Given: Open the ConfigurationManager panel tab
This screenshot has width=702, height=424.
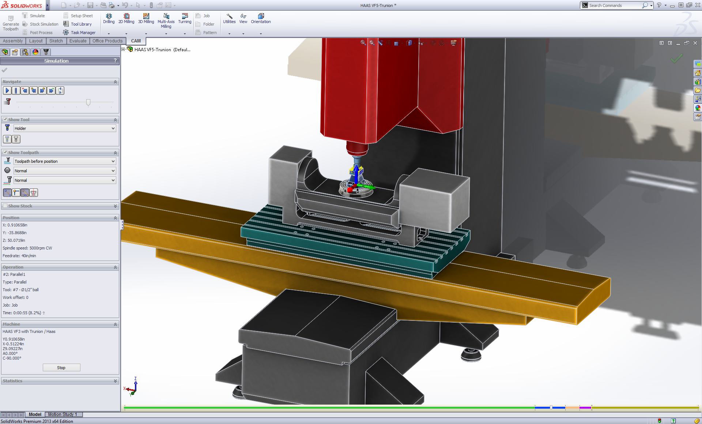Looking at the screenshot, I should click(25, 52).
